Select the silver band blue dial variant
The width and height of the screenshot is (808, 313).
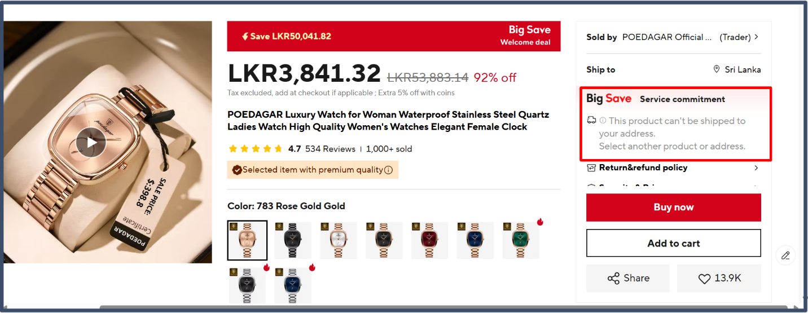(293, 286)
